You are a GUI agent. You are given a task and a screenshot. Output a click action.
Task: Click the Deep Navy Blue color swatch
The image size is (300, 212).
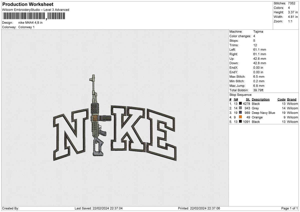click(x=240, y=112)
